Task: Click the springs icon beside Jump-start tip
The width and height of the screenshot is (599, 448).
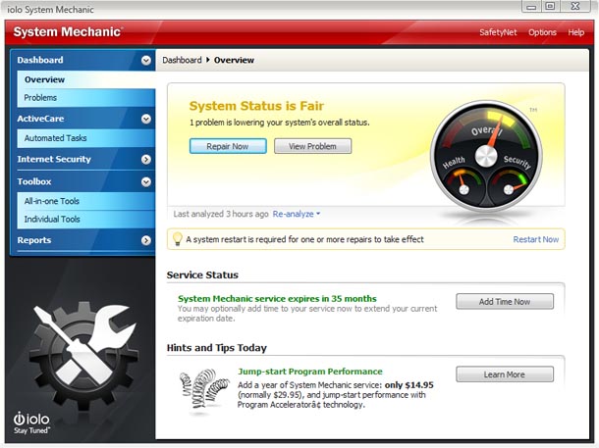Action: pos(203,389)
